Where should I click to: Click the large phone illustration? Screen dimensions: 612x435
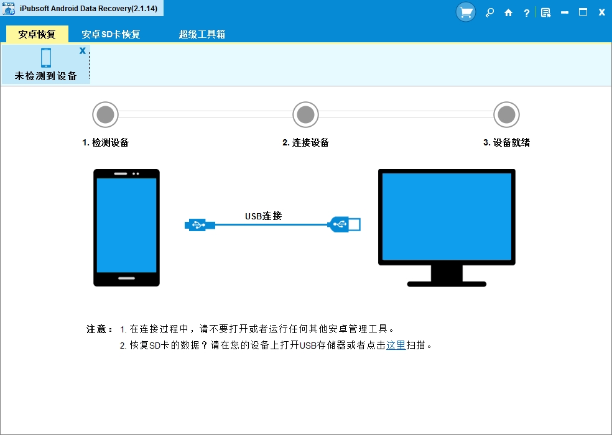point(126,228)
